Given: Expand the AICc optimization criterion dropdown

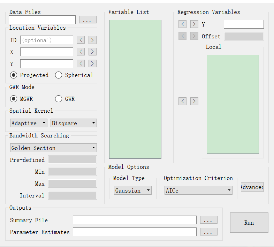Looking at the screenshot, I should coord(198,190).
